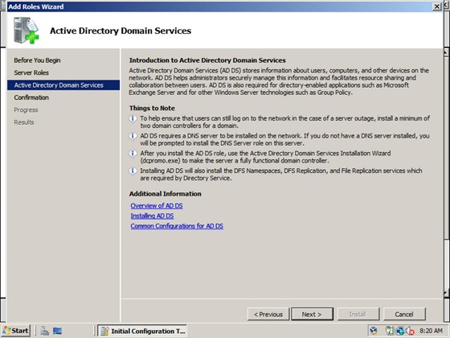The width and height of the screenshot is (450, 338).
Task: Open Common Configurations for AD DS link
Action: tap(177, 226)
